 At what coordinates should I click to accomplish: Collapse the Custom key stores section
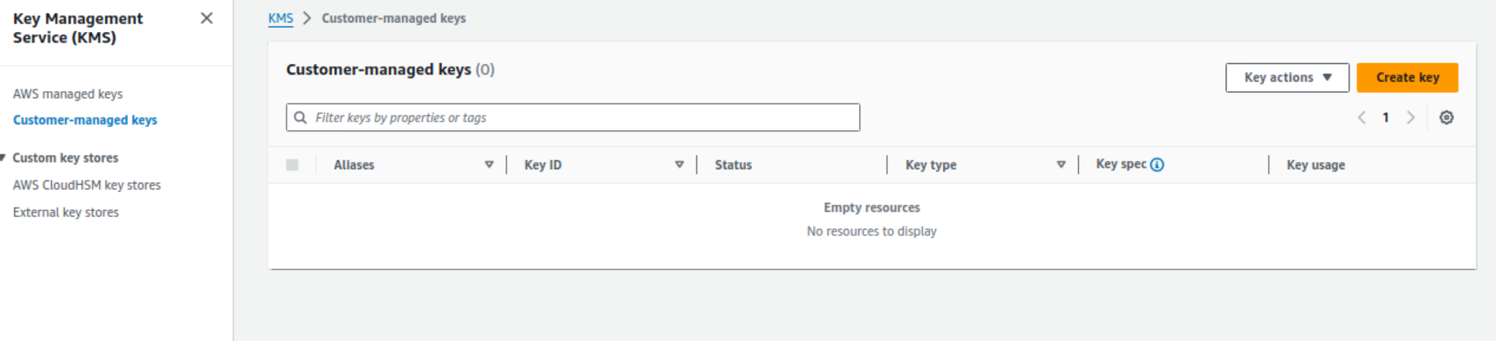coord(3,158)
